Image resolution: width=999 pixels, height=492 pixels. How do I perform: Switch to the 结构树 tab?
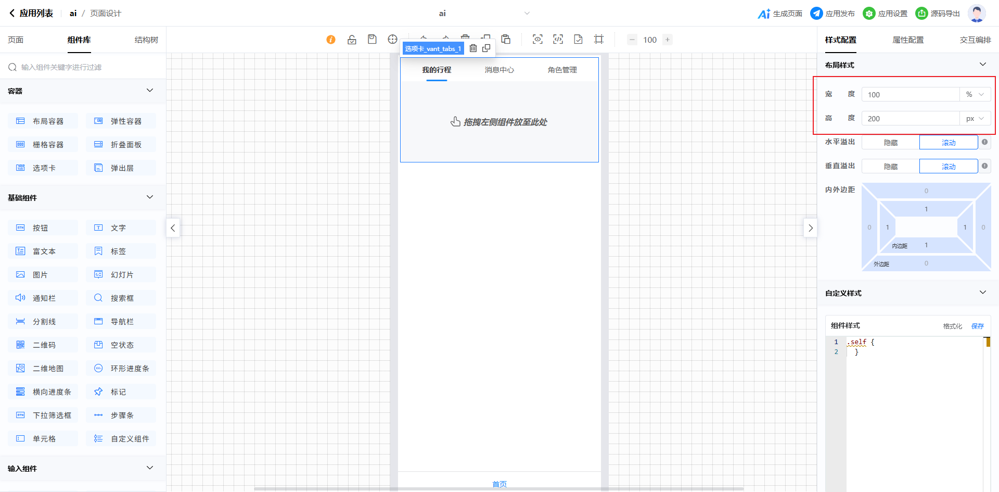(146, 40)
